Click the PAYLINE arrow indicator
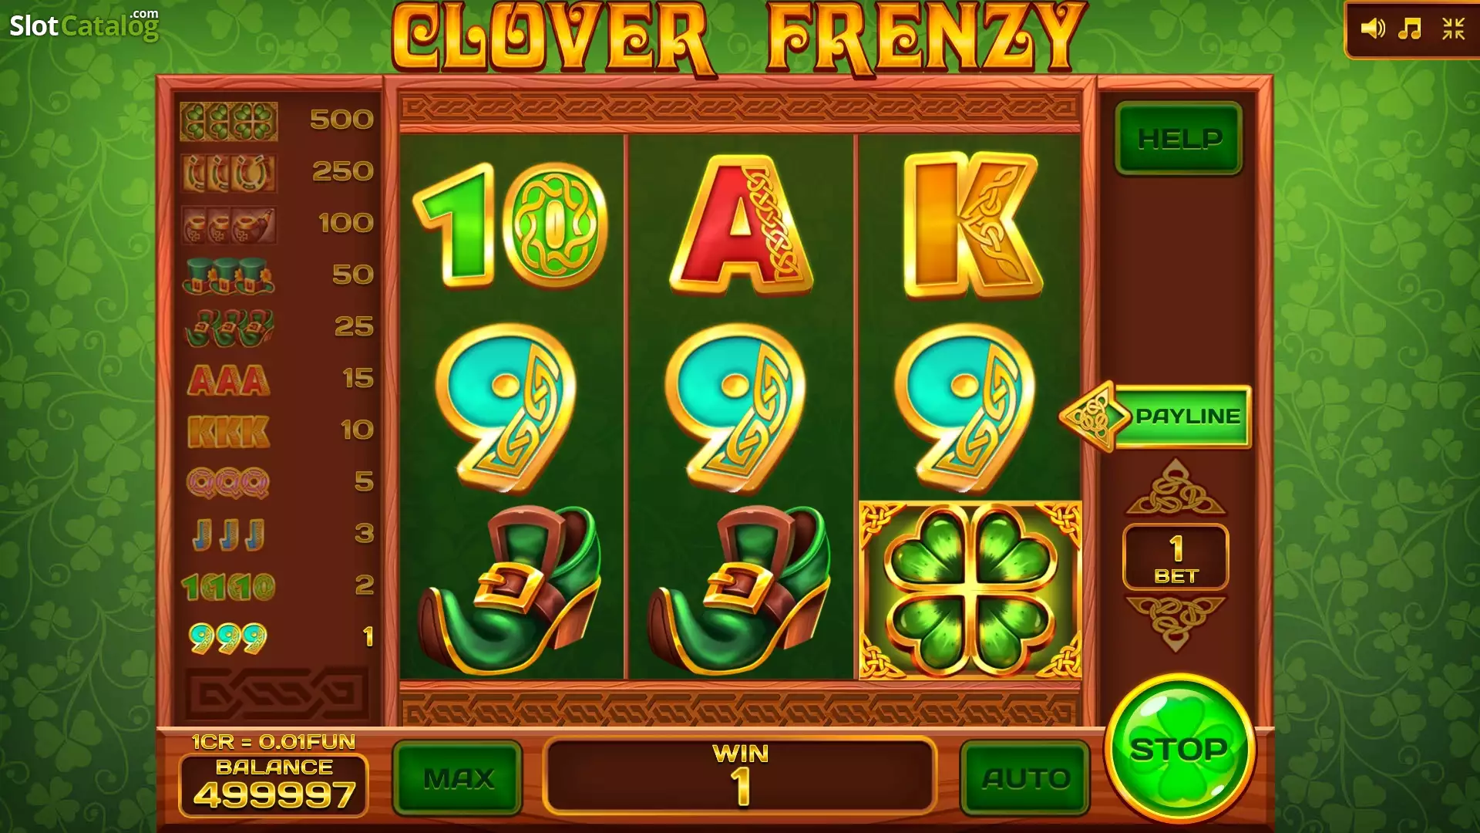1480x833 pixels. click(1155, 416)
